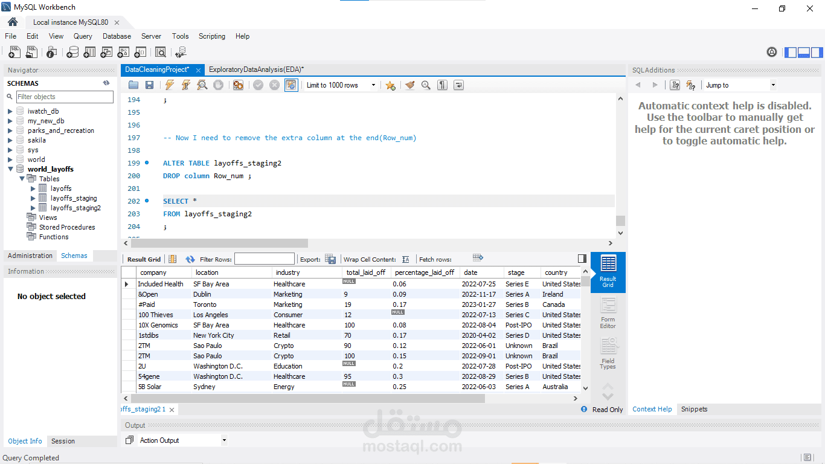The height and width of the screenshot is (464, 825).
Task: Click the Schemas tab in the Navigator
Action: pos(74,256)
